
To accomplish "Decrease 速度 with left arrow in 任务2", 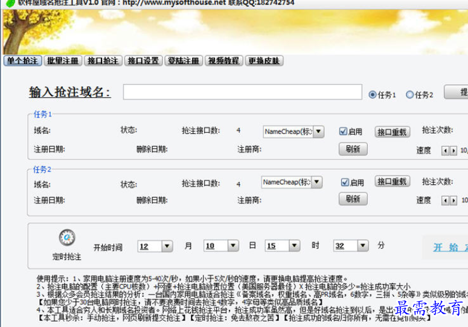I will [446, 200].
